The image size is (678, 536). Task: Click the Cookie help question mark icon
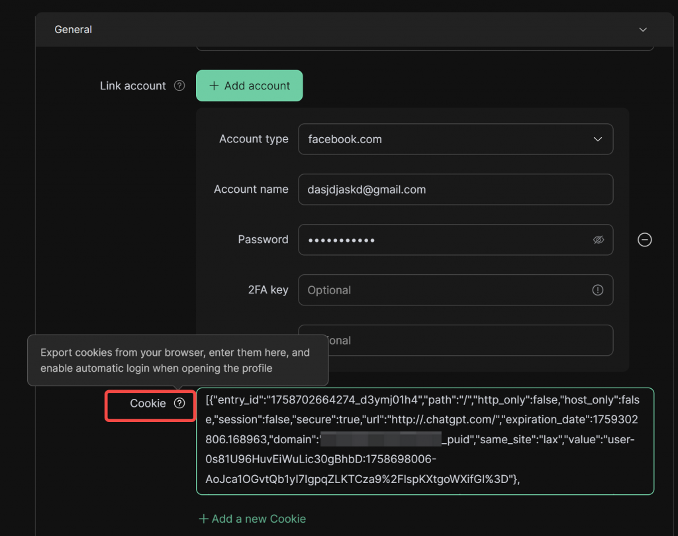(x=179, y=403)
